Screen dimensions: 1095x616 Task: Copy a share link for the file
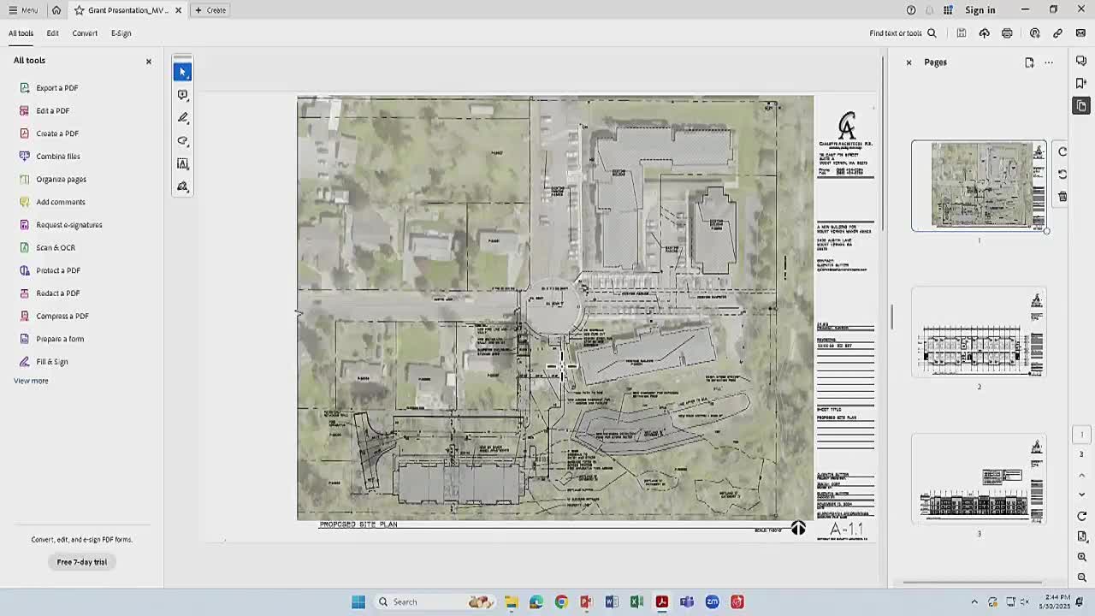pyautogui.click(x=1057, y=33)
